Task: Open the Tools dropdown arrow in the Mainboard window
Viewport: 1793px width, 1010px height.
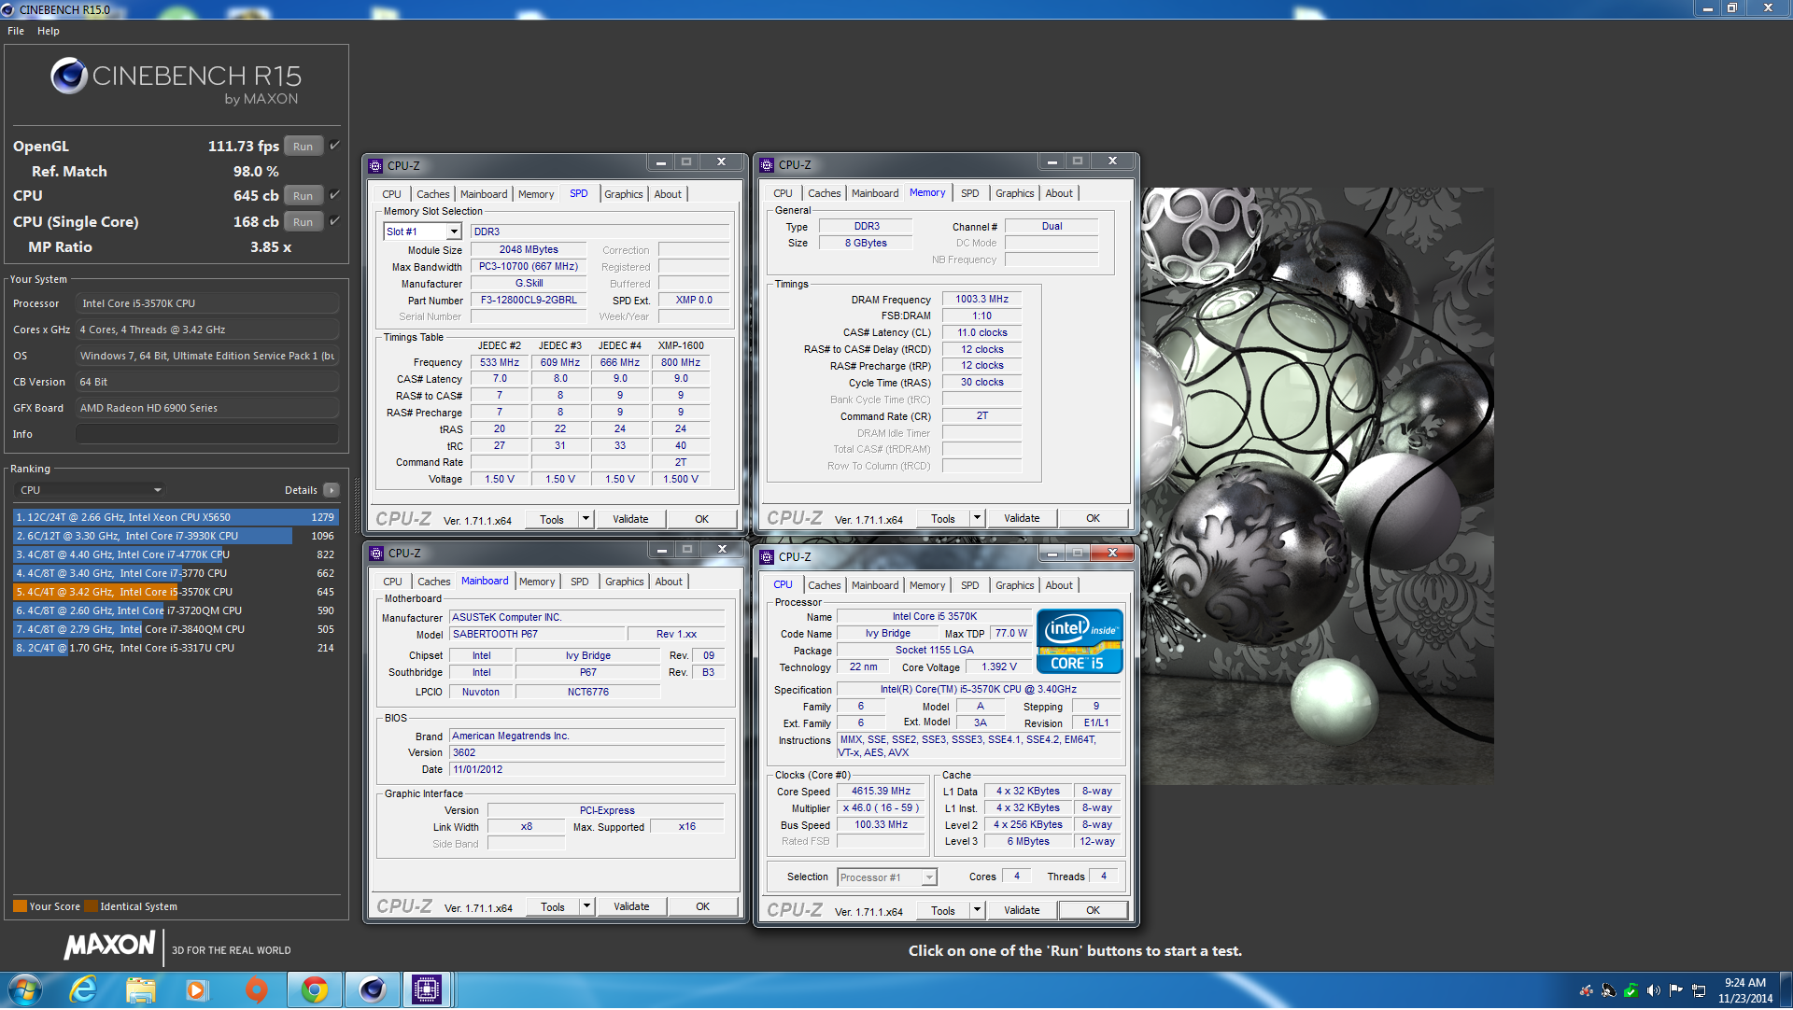Action: click(x=587, y=906)
